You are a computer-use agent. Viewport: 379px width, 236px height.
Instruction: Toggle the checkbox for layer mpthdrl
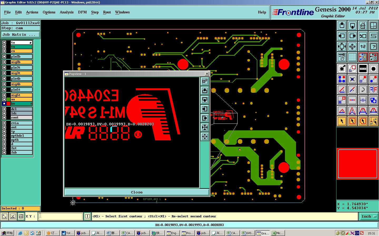tap(4, 136)
